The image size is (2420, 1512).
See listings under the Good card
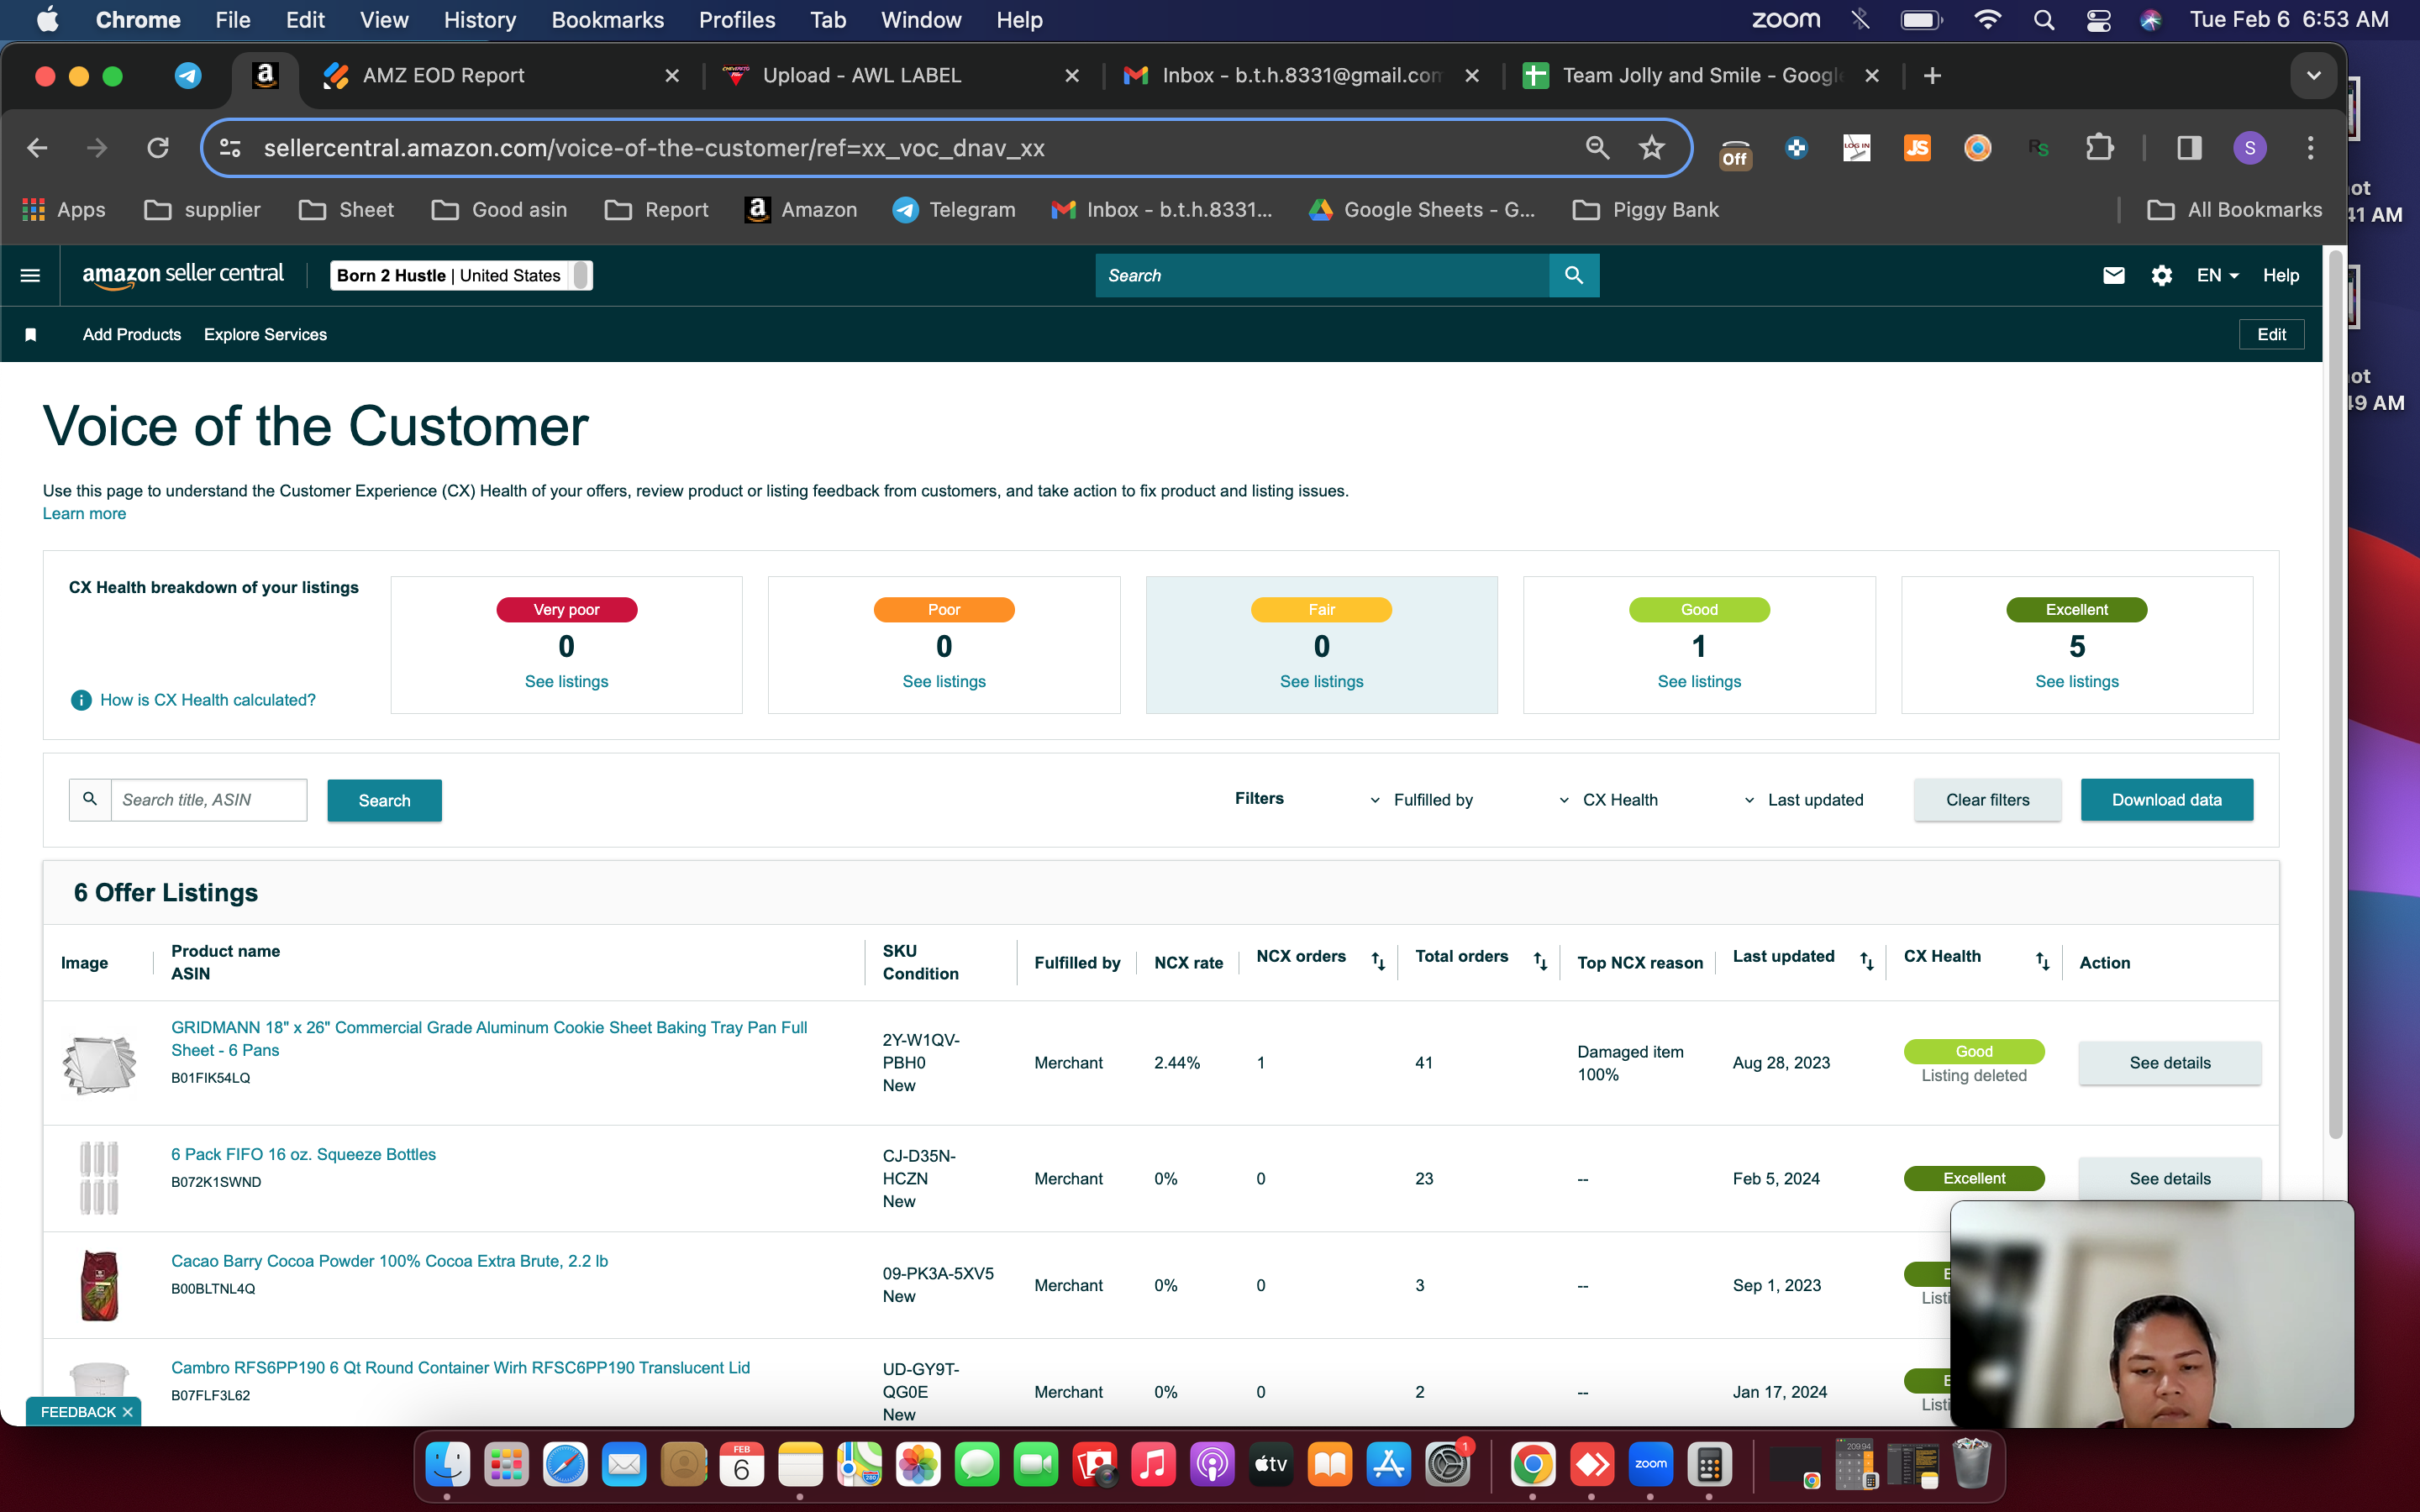[x=1699, y=682]
